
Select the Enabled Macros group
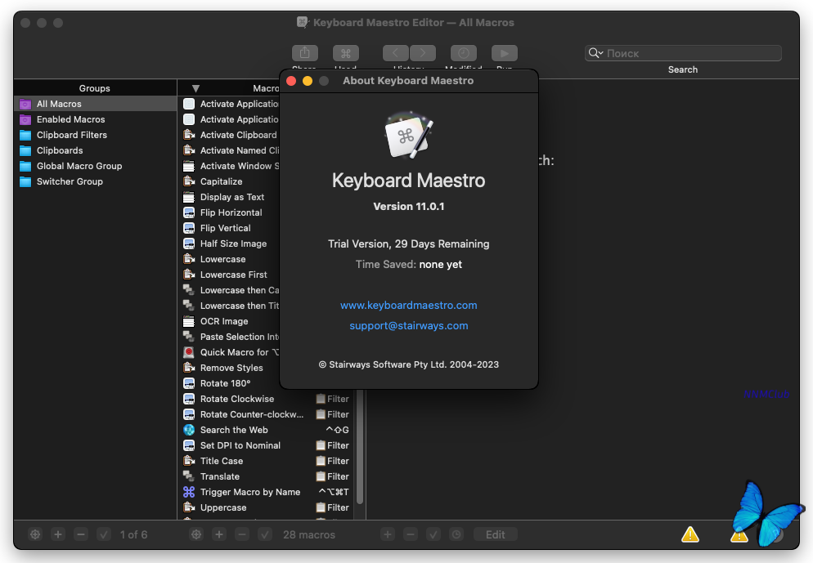pyautogui.click(x=70, y=119)
